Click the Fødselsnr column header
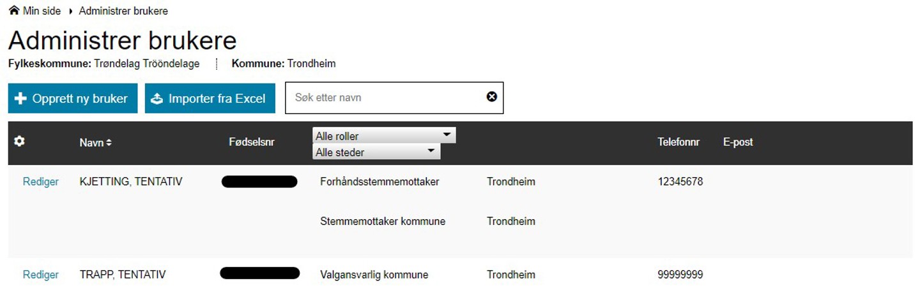The image size is (920, 306). [251, 142]
